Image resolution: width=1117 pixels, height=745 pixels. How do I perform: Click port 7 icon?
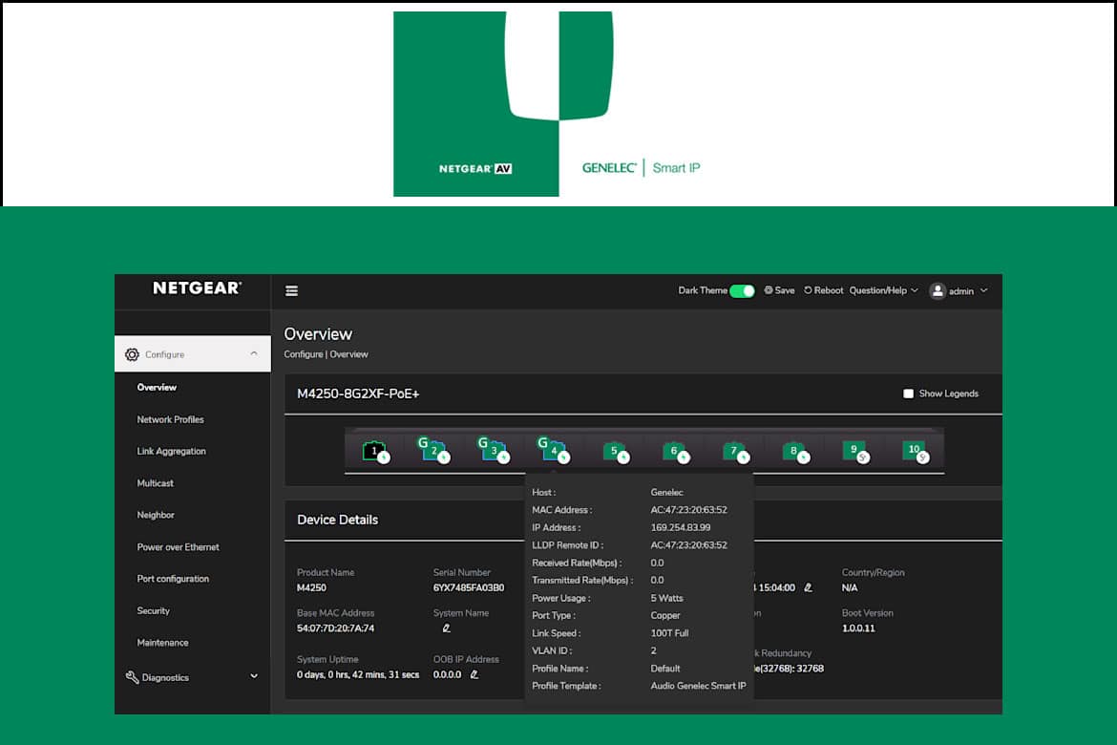pos(734,451)
